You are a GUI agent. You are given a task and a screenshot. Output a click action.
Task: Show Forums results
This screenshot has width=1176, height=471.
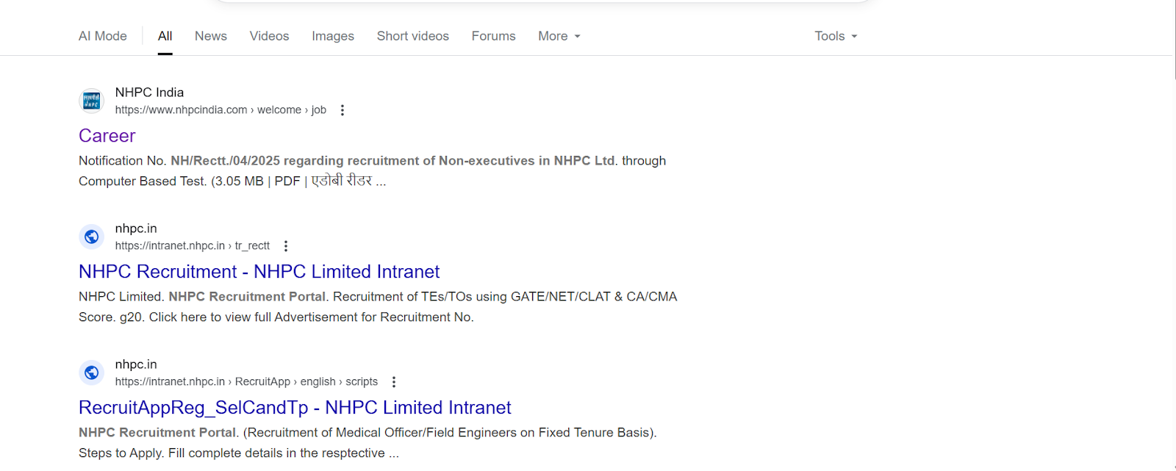point(494,36)
